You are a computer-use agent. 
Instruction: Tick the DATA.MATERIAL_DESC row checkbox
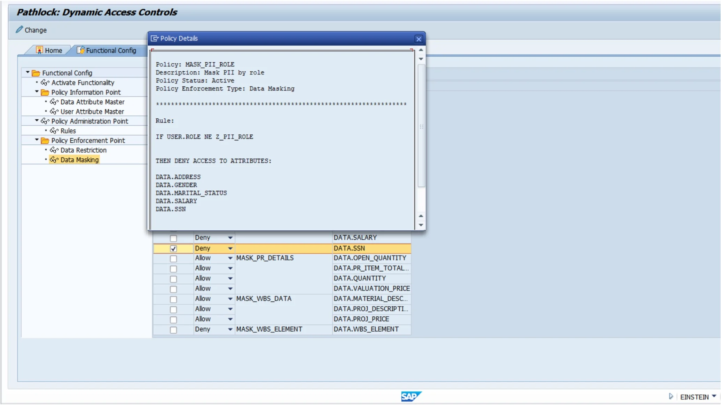click(x=173, y=299)
